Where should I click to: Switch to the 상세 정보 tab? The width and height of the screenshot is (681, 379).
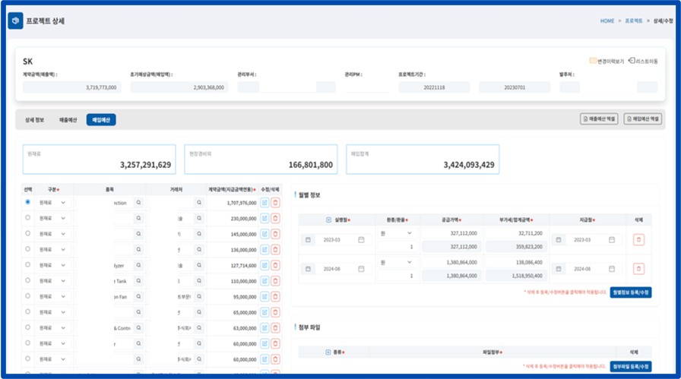[x=35, y=120]
